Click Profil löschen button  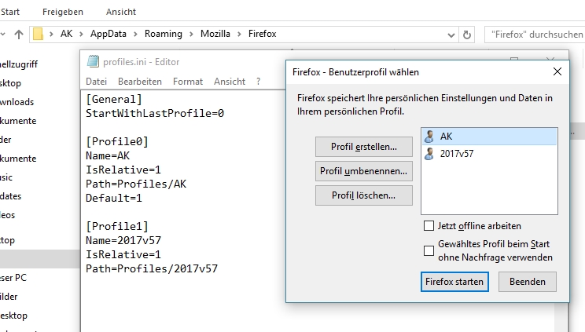point(364,195)
